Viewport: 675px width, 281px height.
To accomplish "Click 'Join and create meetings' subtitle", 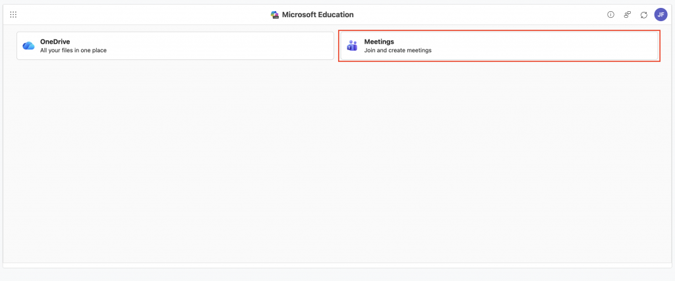I will coord(397,50).
